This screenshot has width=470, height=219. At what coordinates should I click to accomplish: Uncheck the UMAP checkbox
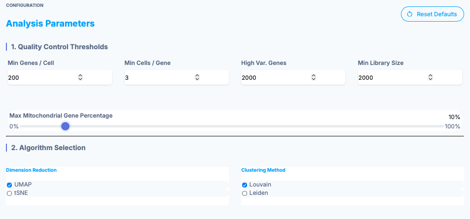point(9,185)
